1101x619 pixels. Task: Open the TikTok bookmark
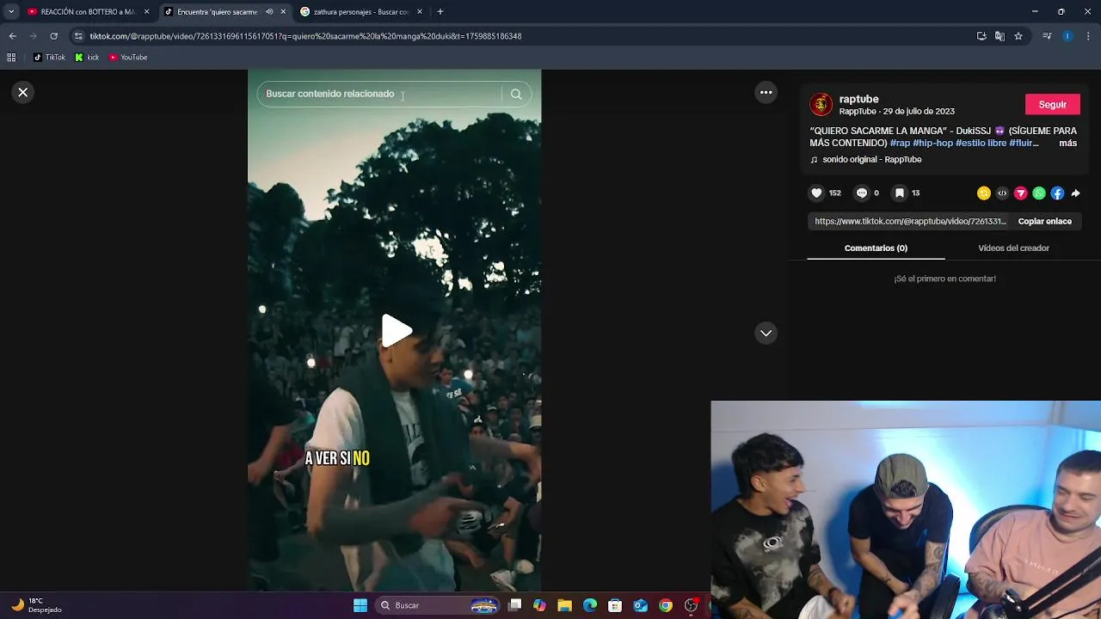pos(49,58)
